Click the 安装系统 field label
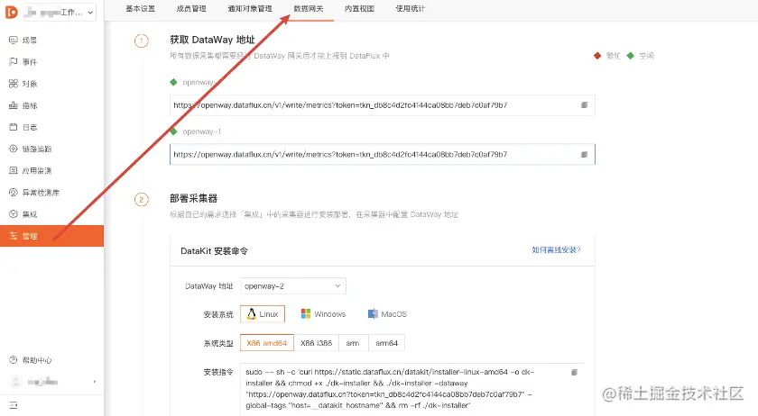This screenshot has width=758, height=416. pyautogui.click(x=218, y=314)
